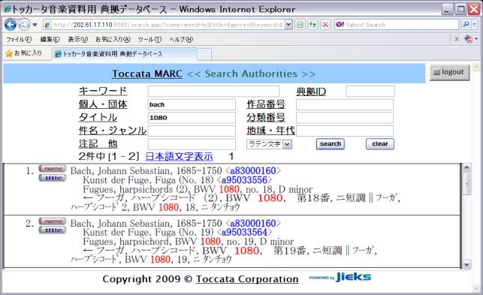This screenshot has height=295, width=483.
Task: Click results list scroll down arrow
Action: click(x=466, y=264)
